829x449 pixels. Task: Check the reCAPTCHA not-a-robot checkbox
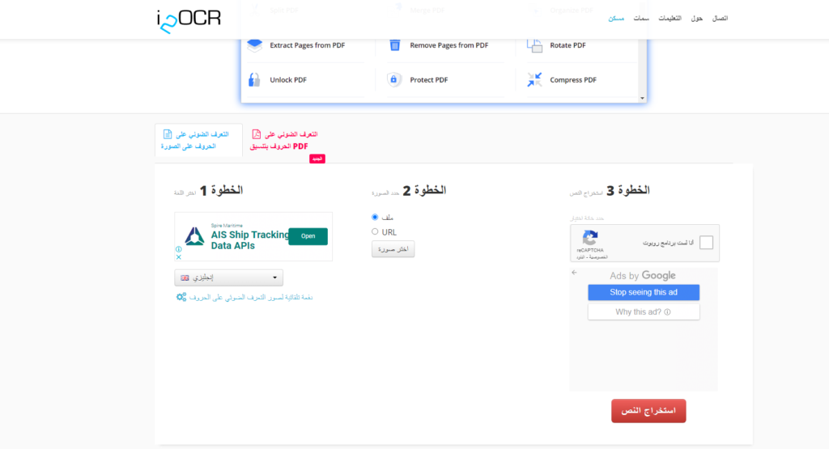tap(706, 243)
